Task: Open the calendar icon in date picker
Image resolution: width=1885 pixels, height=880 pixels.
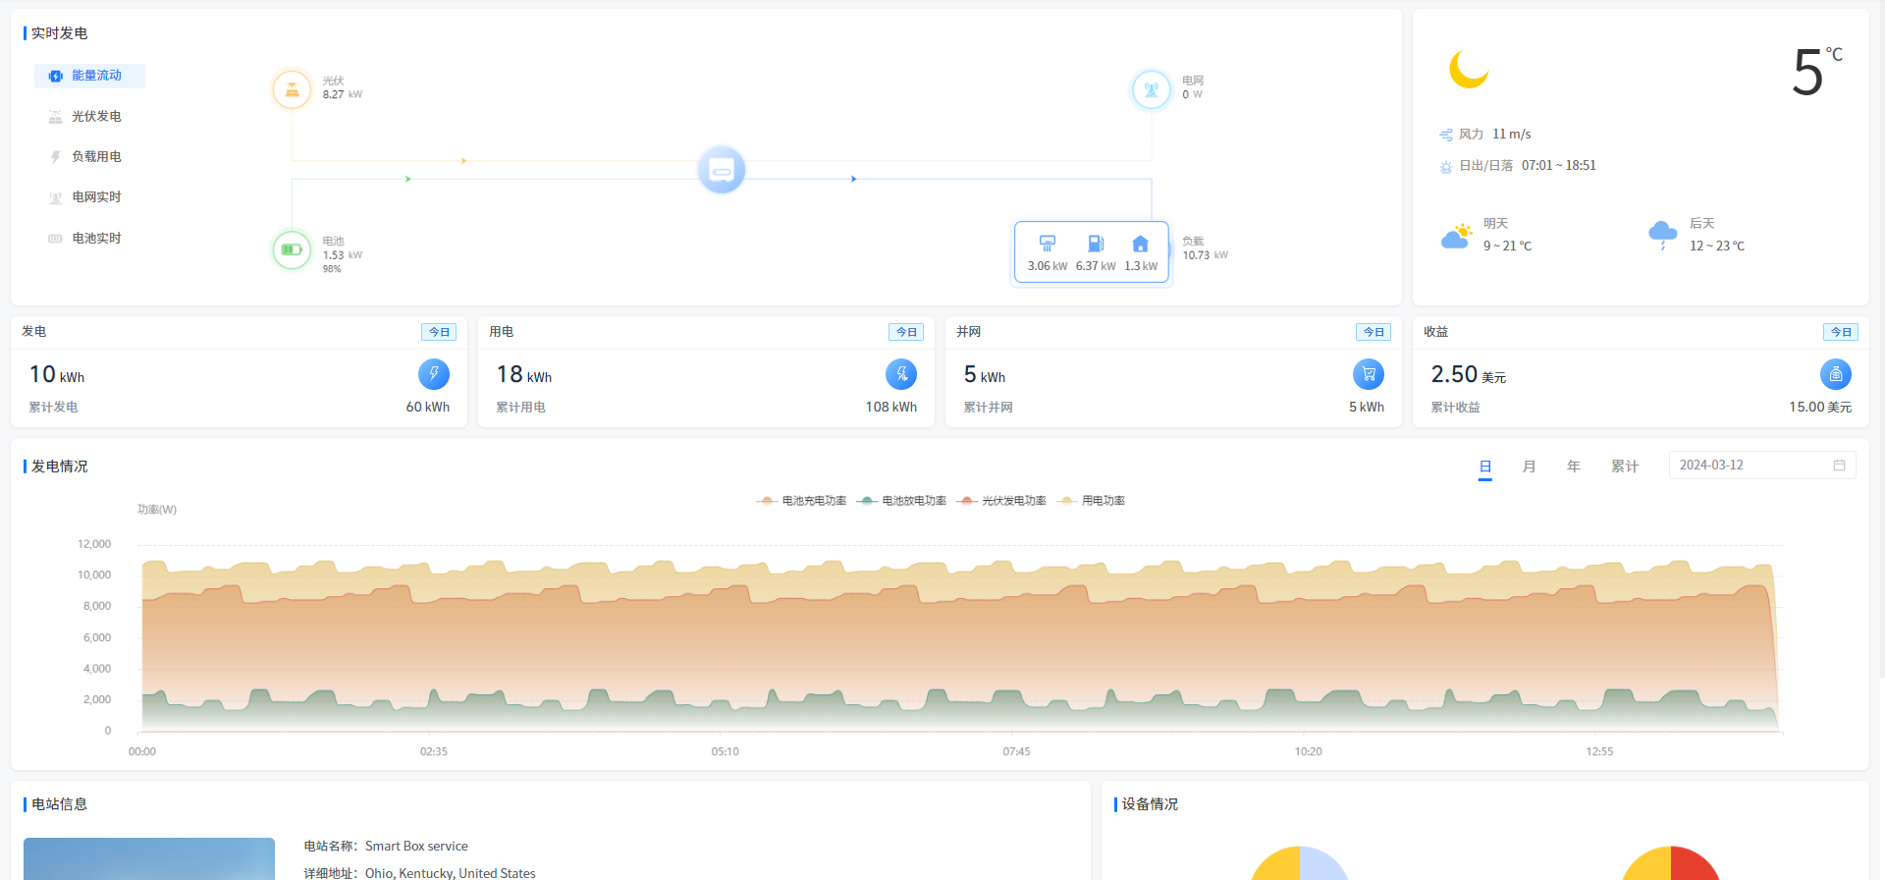Action: (x=1839, y=466)
